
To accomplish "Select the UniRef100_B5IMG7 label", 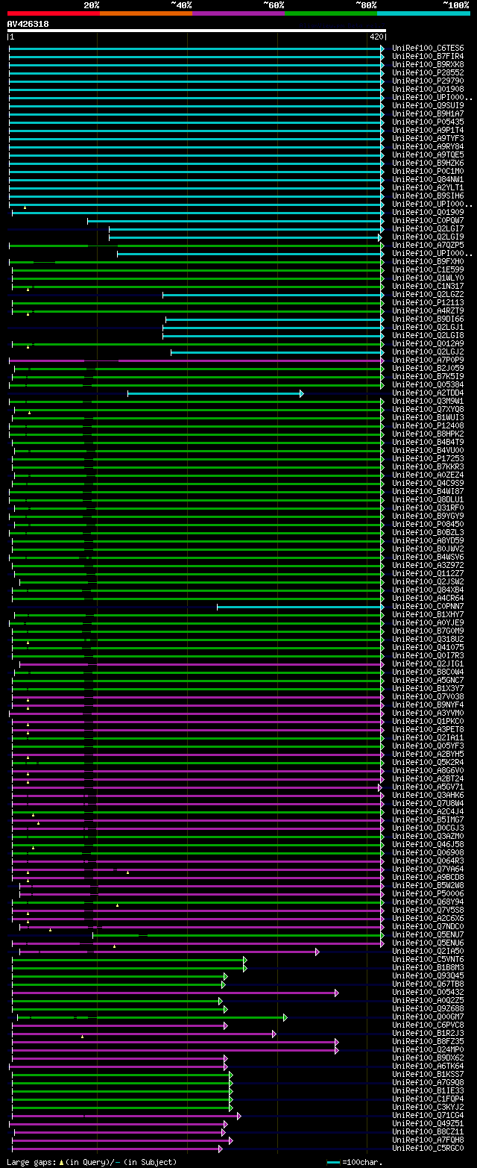I will 427,819.
